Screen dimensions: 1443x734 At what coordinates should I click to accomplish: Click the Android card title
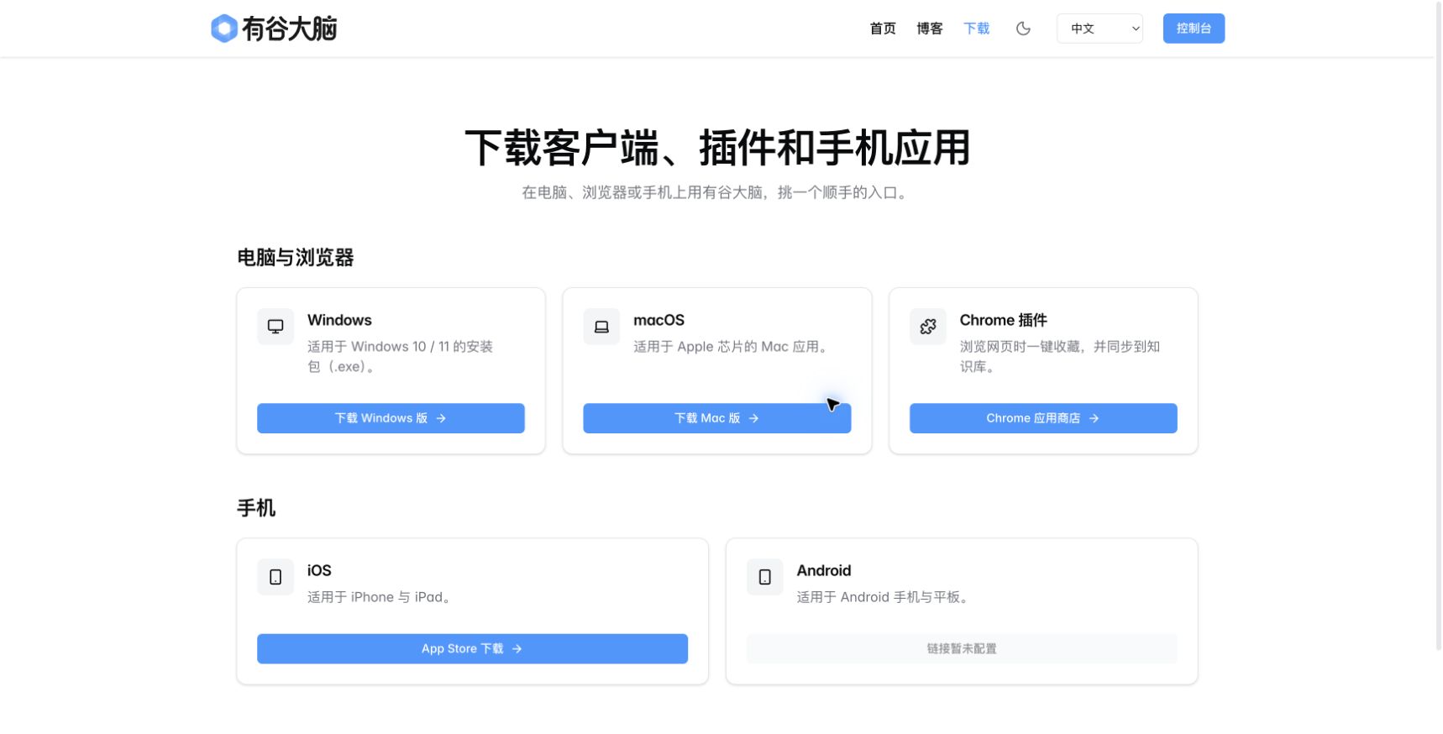(824, 570)
